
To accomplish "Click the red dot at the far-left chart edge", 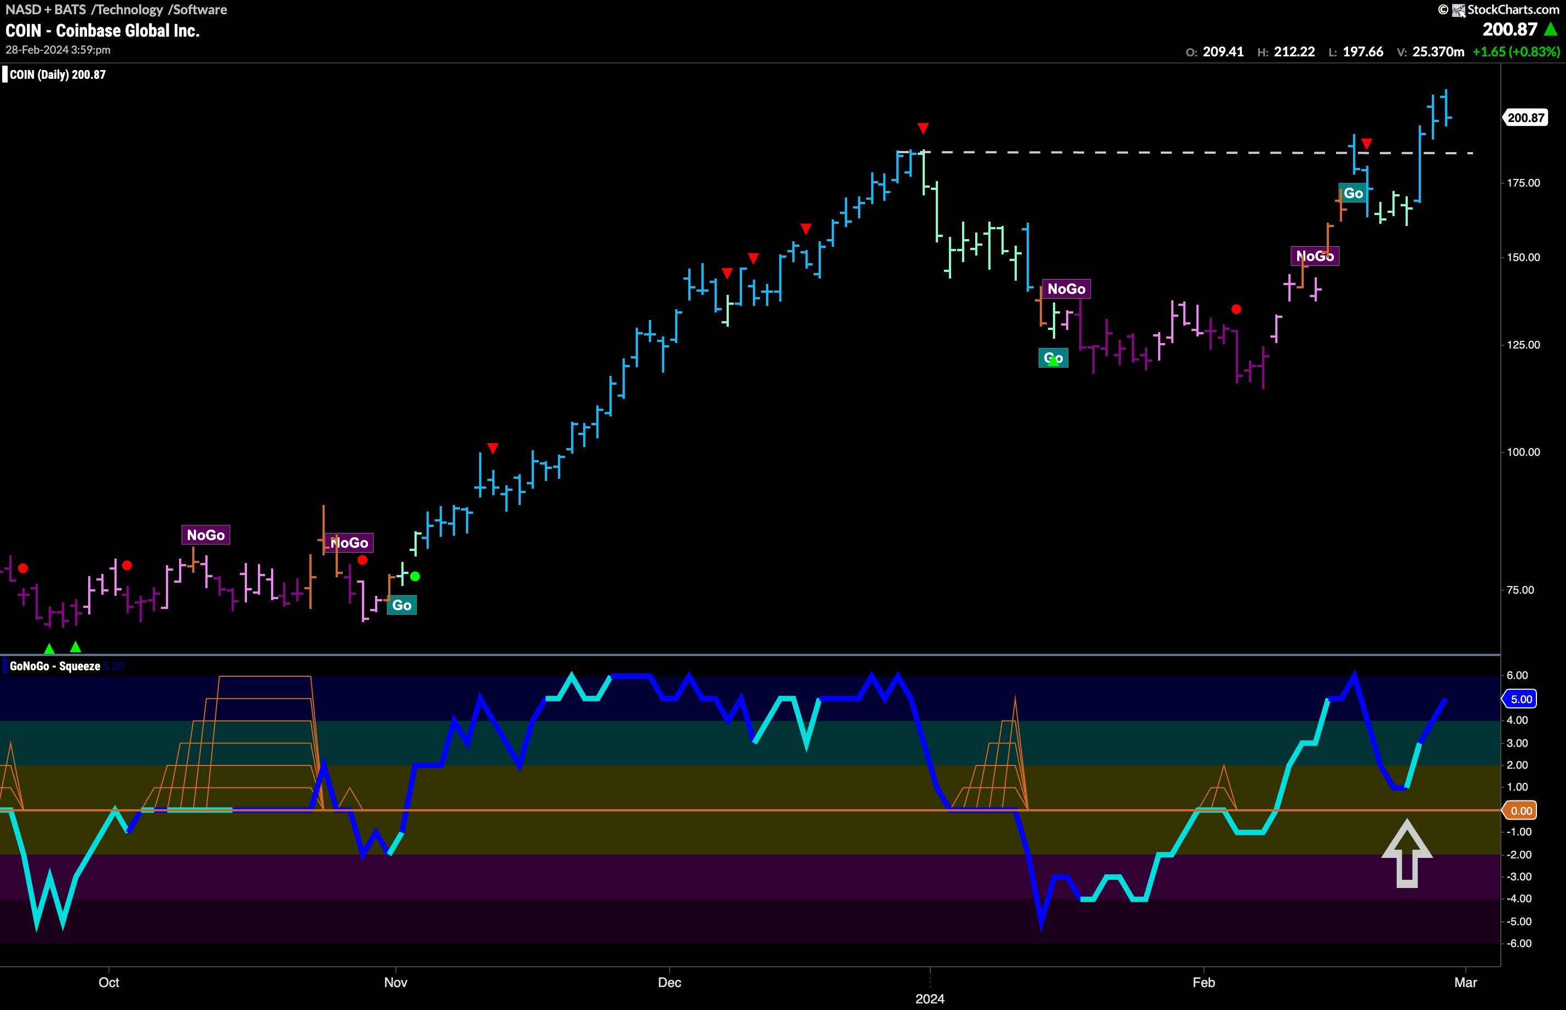I will 23,568.
